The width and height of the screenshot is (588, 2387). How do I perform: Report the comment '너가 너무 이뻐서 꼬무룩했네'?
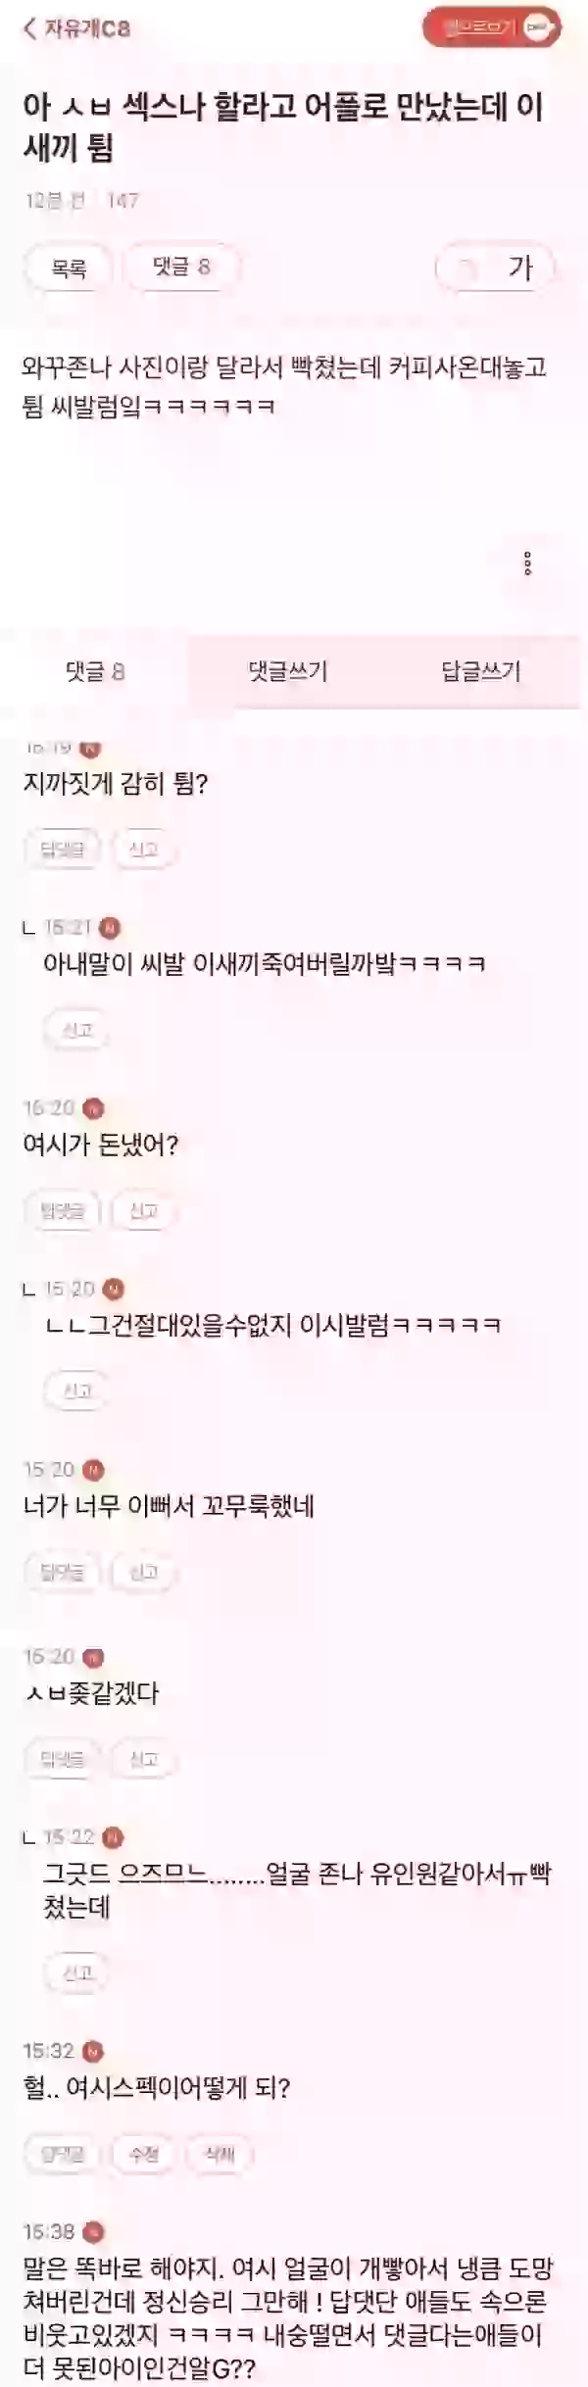tap(144, 1572)
